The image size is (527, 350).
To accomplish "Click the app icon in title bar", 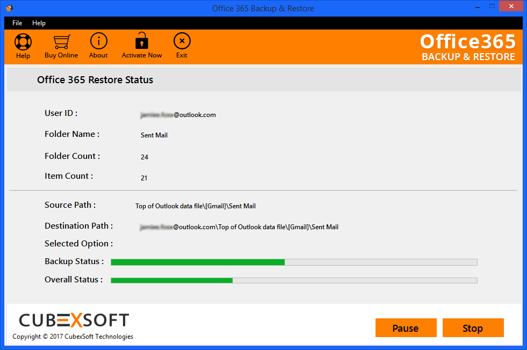I will [10, 8].
